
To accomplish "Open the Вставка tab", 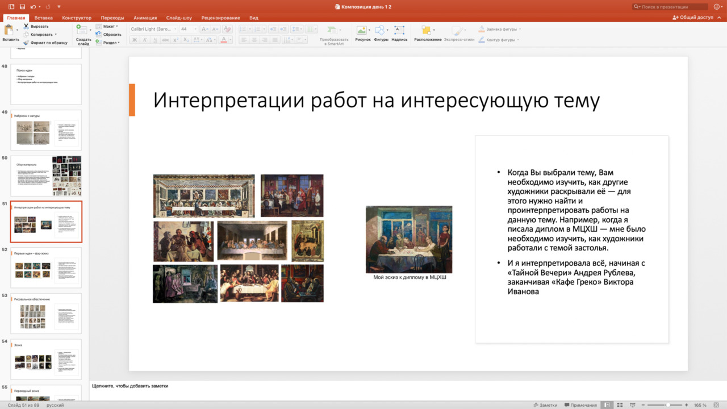I will [x=44, y=18].
